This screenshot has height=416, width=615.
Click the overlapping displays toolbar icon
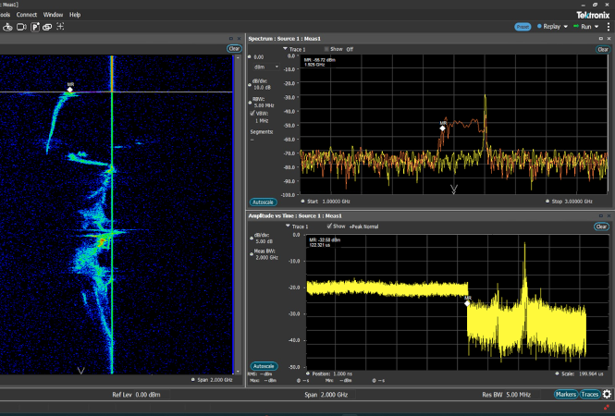click(47, 27)
